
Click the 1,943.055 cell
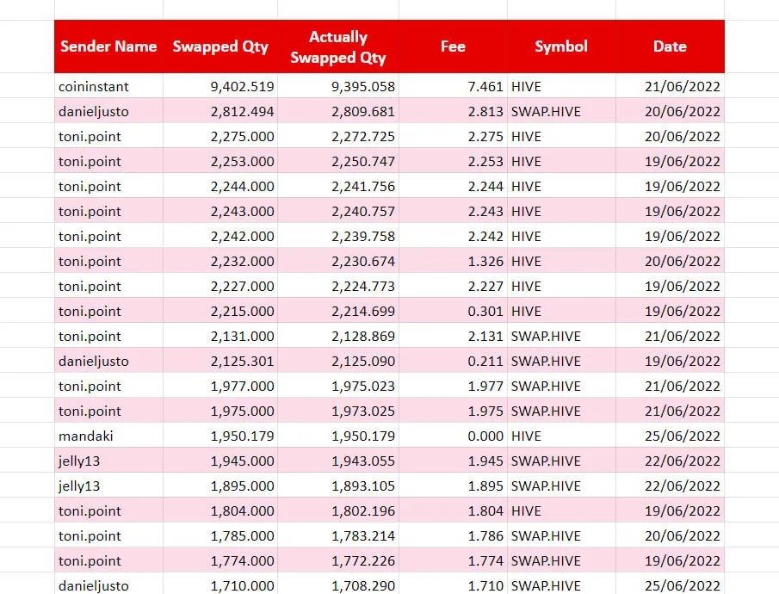pos(337,461)
